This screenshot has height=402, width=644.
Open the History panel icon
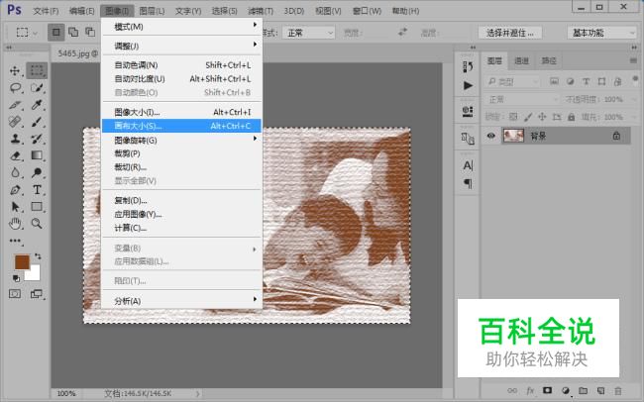tap(468, 66)
